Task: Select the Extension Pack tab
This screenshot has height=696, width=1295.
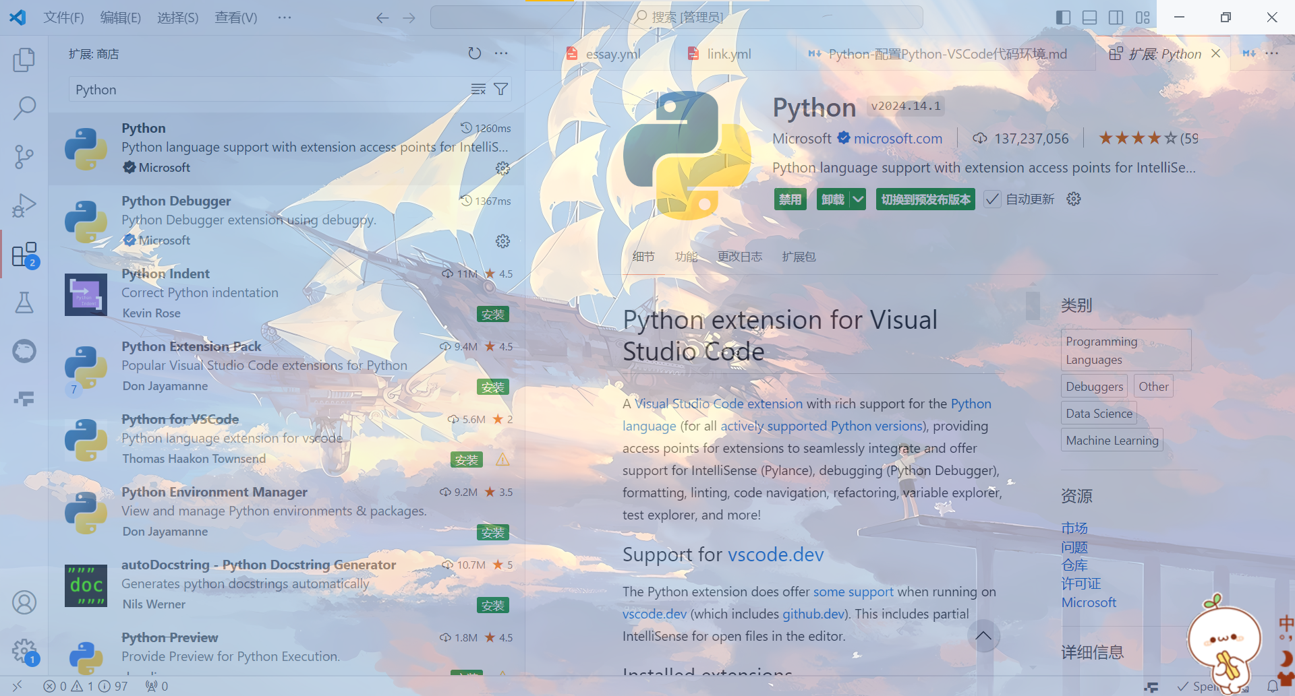Action: (799, 257)
